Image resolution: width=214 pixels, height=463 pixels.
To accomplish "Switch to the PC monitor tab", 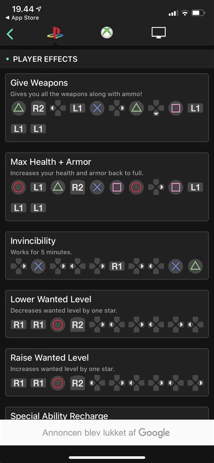I will (x=158, y=33).
